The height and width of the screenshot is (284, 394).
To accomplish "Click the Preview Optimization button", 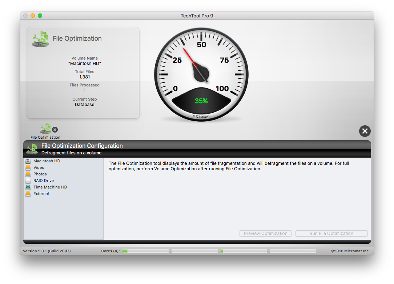I will [266, 234].
